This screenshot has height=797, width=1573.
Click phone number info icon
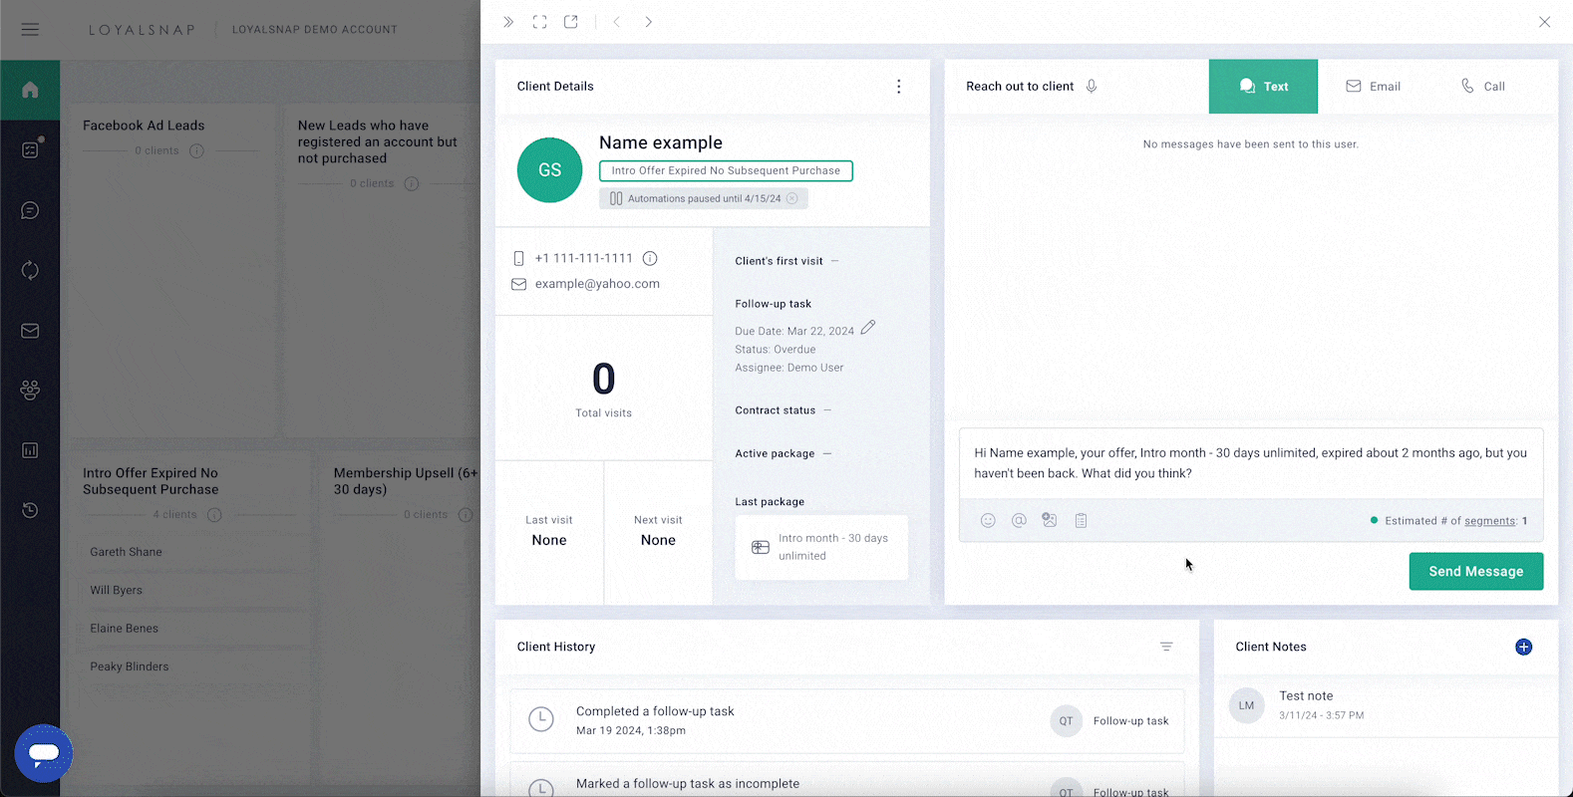pyautogui.click(x=650, y=258)
